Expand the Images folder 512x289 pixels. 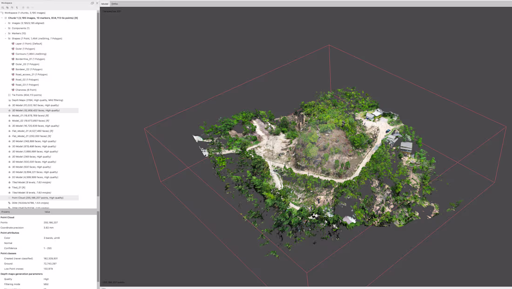[6, 23]
